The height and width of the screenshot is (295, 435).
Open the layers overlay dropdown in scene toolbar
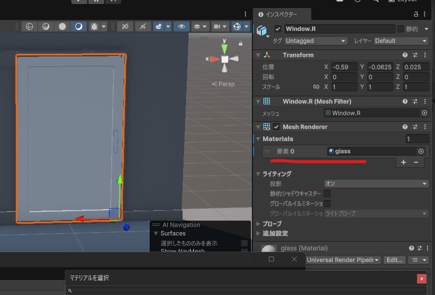(200, 26)
